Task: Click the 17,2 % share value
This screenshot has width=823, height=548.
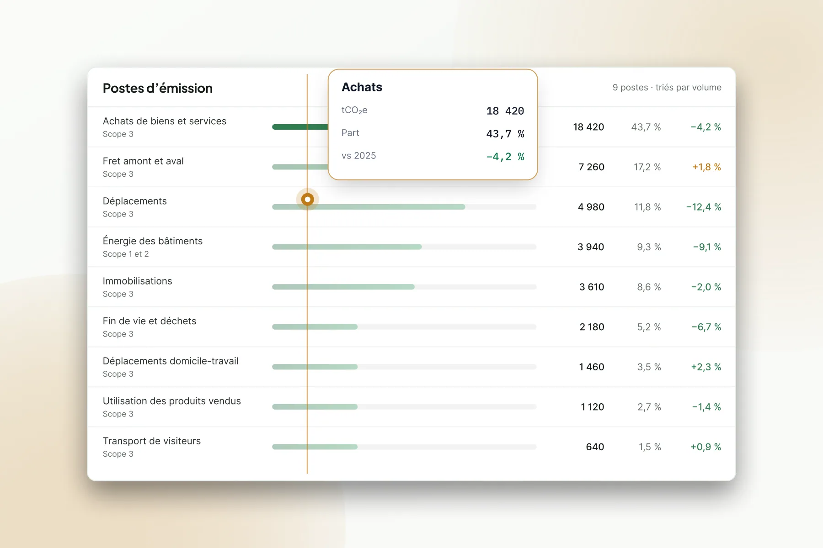Action: click(x=647, y=167)
